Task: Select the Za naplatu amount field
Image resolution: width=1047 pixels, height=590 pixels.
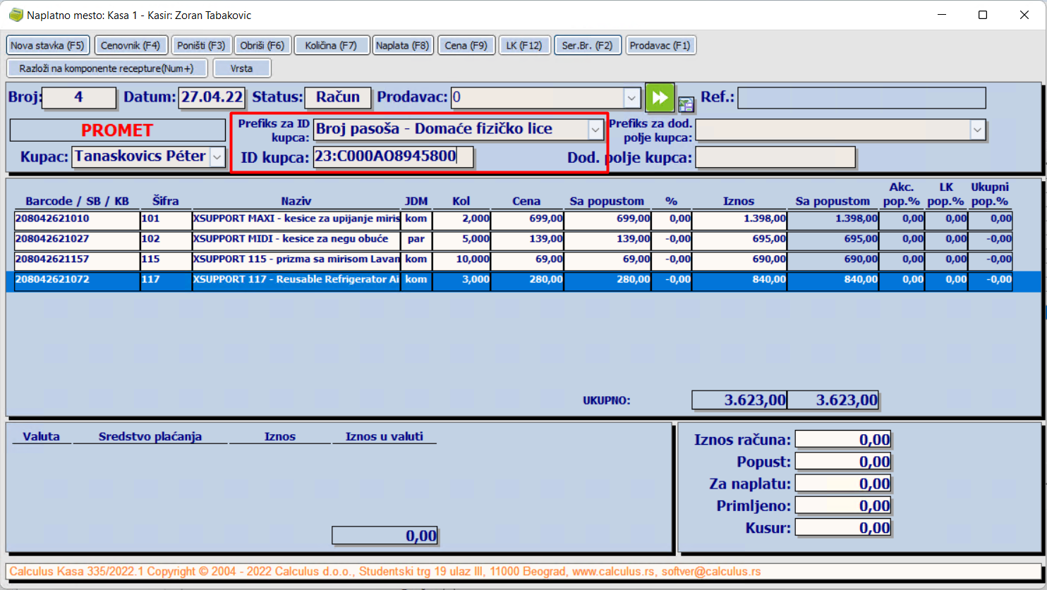Action: (843, 484)
